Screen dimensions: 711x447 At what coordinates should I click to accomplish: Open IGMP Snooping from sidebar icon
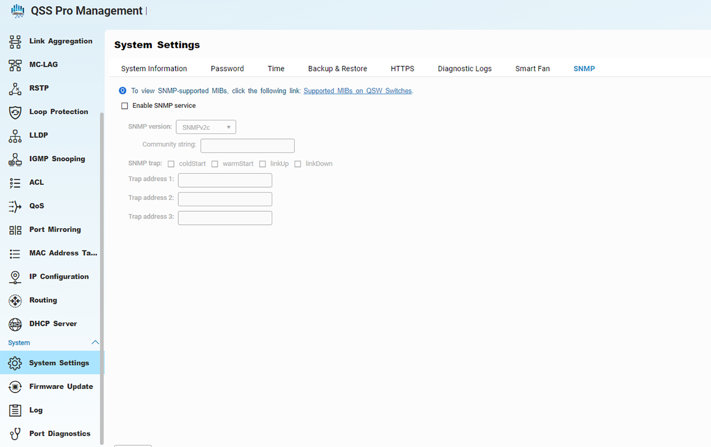pos(15,159)
